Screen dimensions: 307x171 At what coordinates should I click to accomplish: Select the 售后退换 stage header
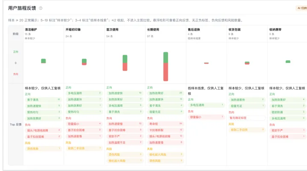(194, 30)
